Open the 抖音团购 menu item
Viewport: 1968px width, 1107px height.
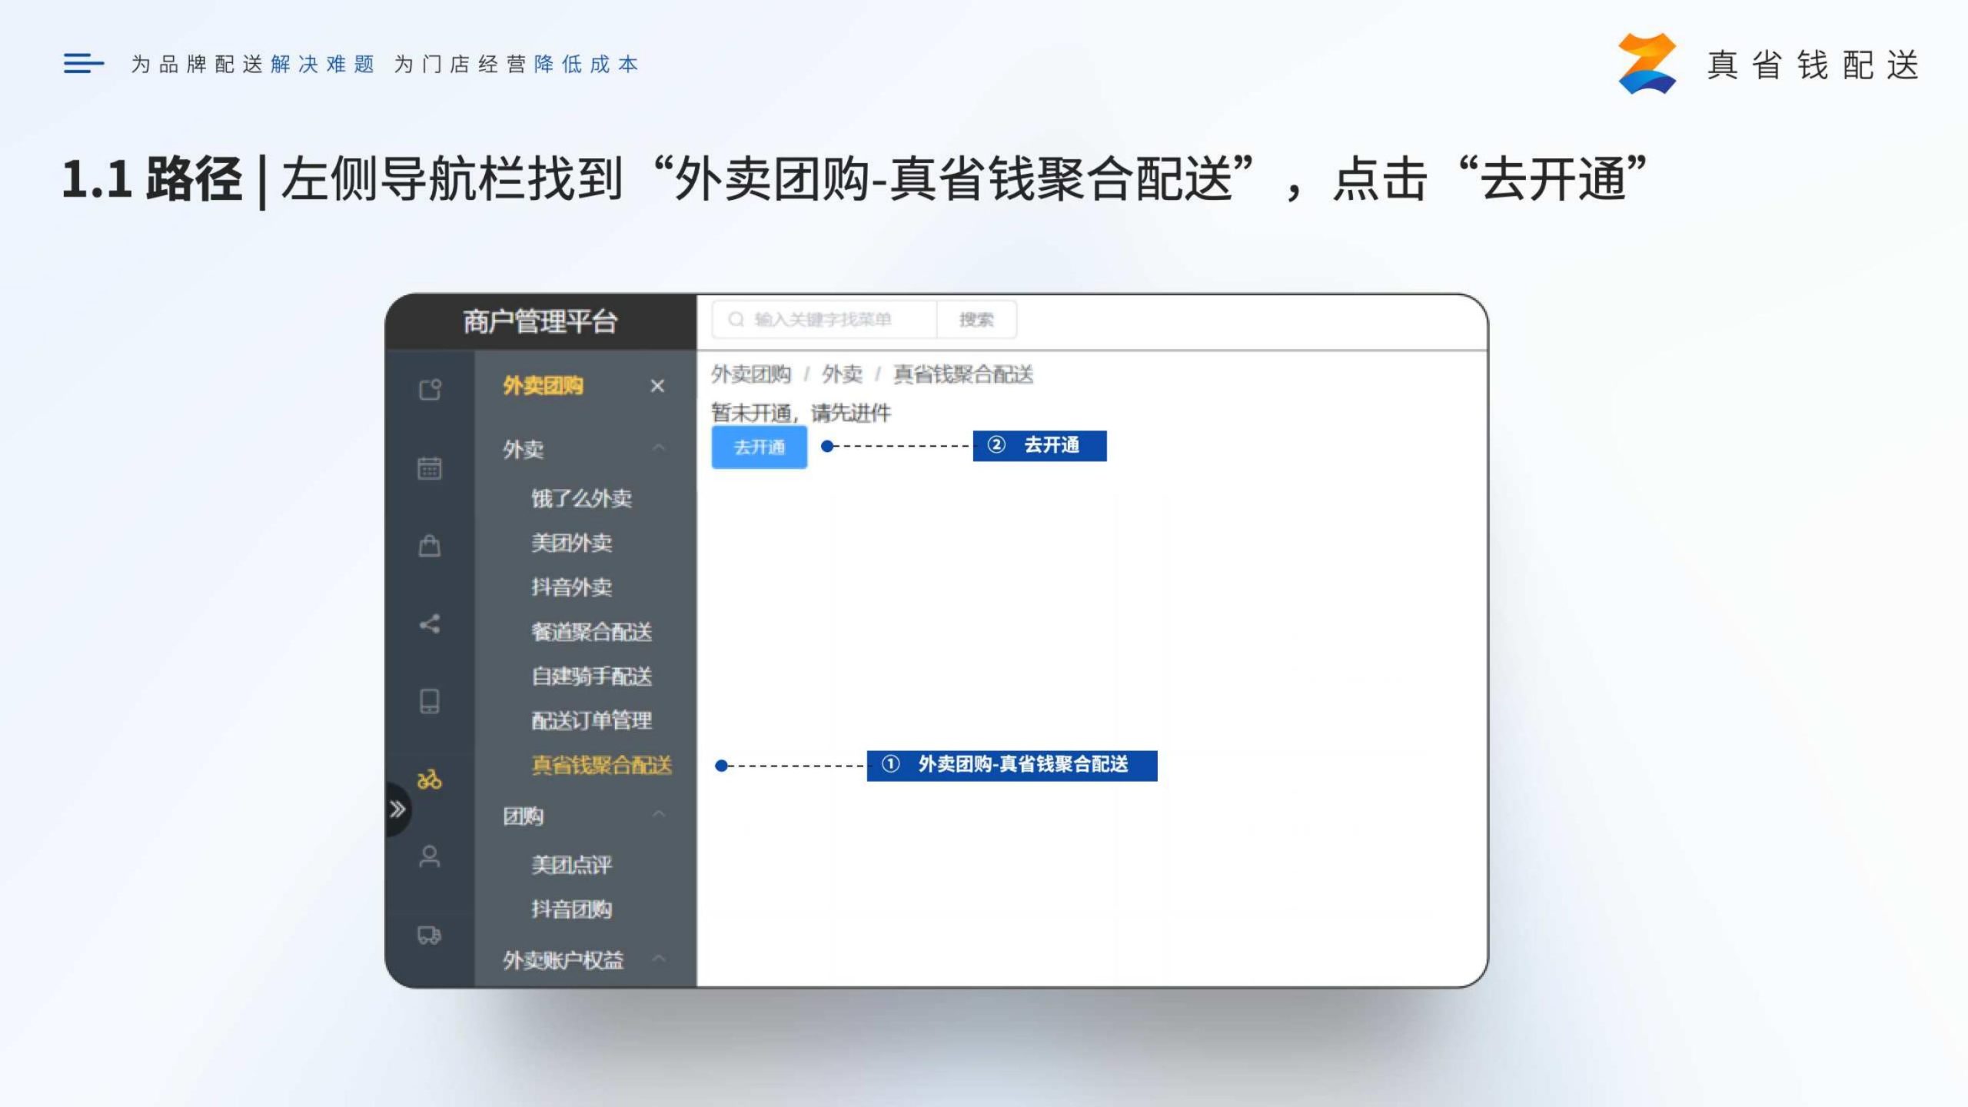coord(572,909)
